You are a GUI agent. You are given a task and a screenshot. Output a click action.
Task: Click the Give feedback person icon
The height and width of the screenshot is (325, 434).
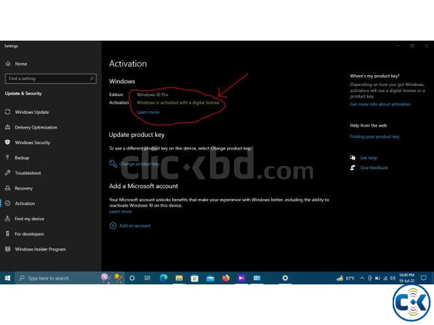pyautogui.click(x=353, y=167)
